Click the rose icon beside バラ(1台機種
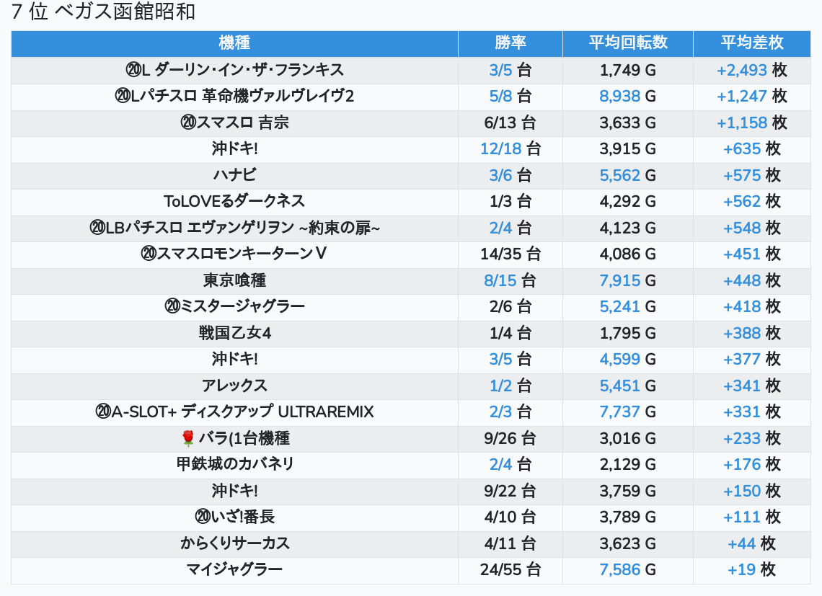This screenshot has height=596, width=822. (188, 438)
